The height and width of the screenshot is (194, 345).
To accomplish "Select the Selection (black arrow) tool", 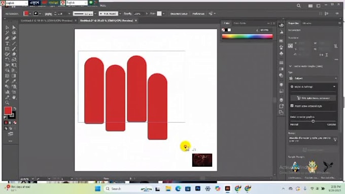I will tap(7, 27).
